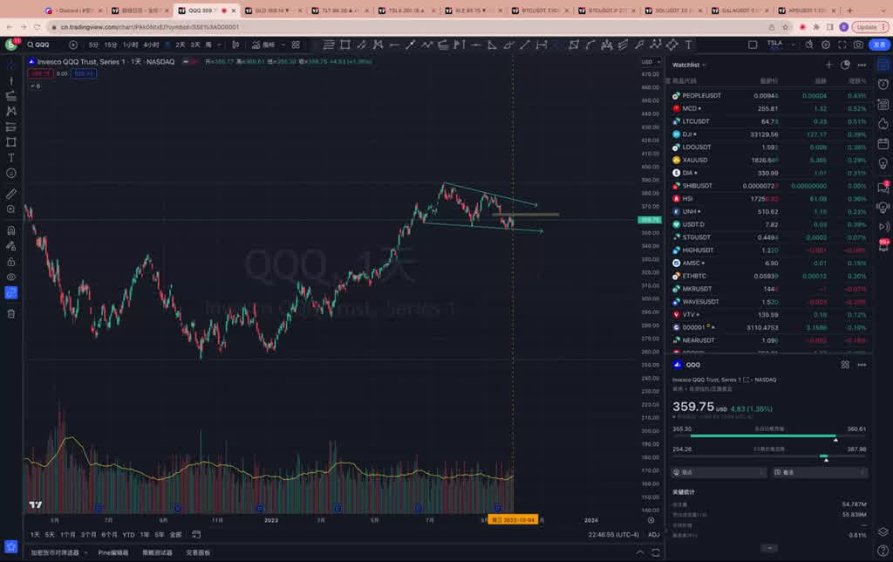Select the 15分 timeframe button
This screenshot has width=893, height=562.
click(x=111, y=45)
